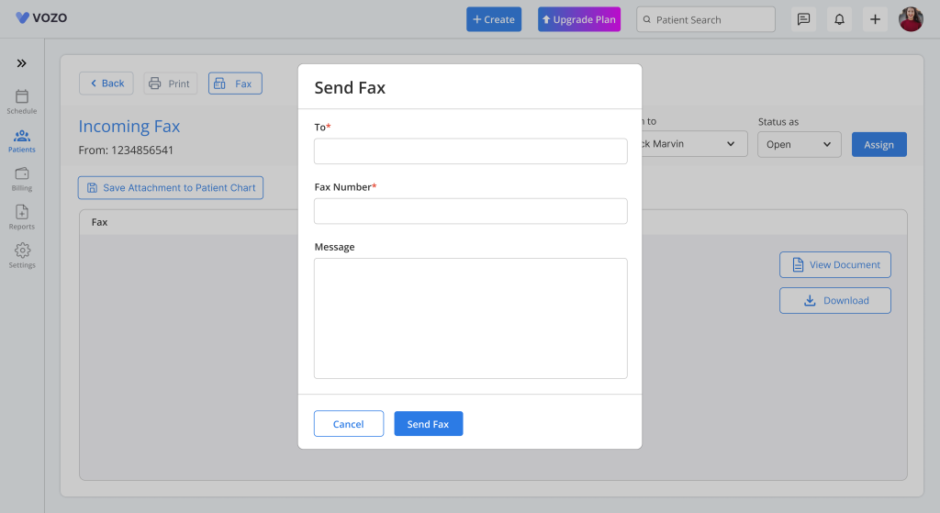Image resolution: width=940 pixels, height=513 pixels.
Task: Click the Create button
Action: [494, 19]
